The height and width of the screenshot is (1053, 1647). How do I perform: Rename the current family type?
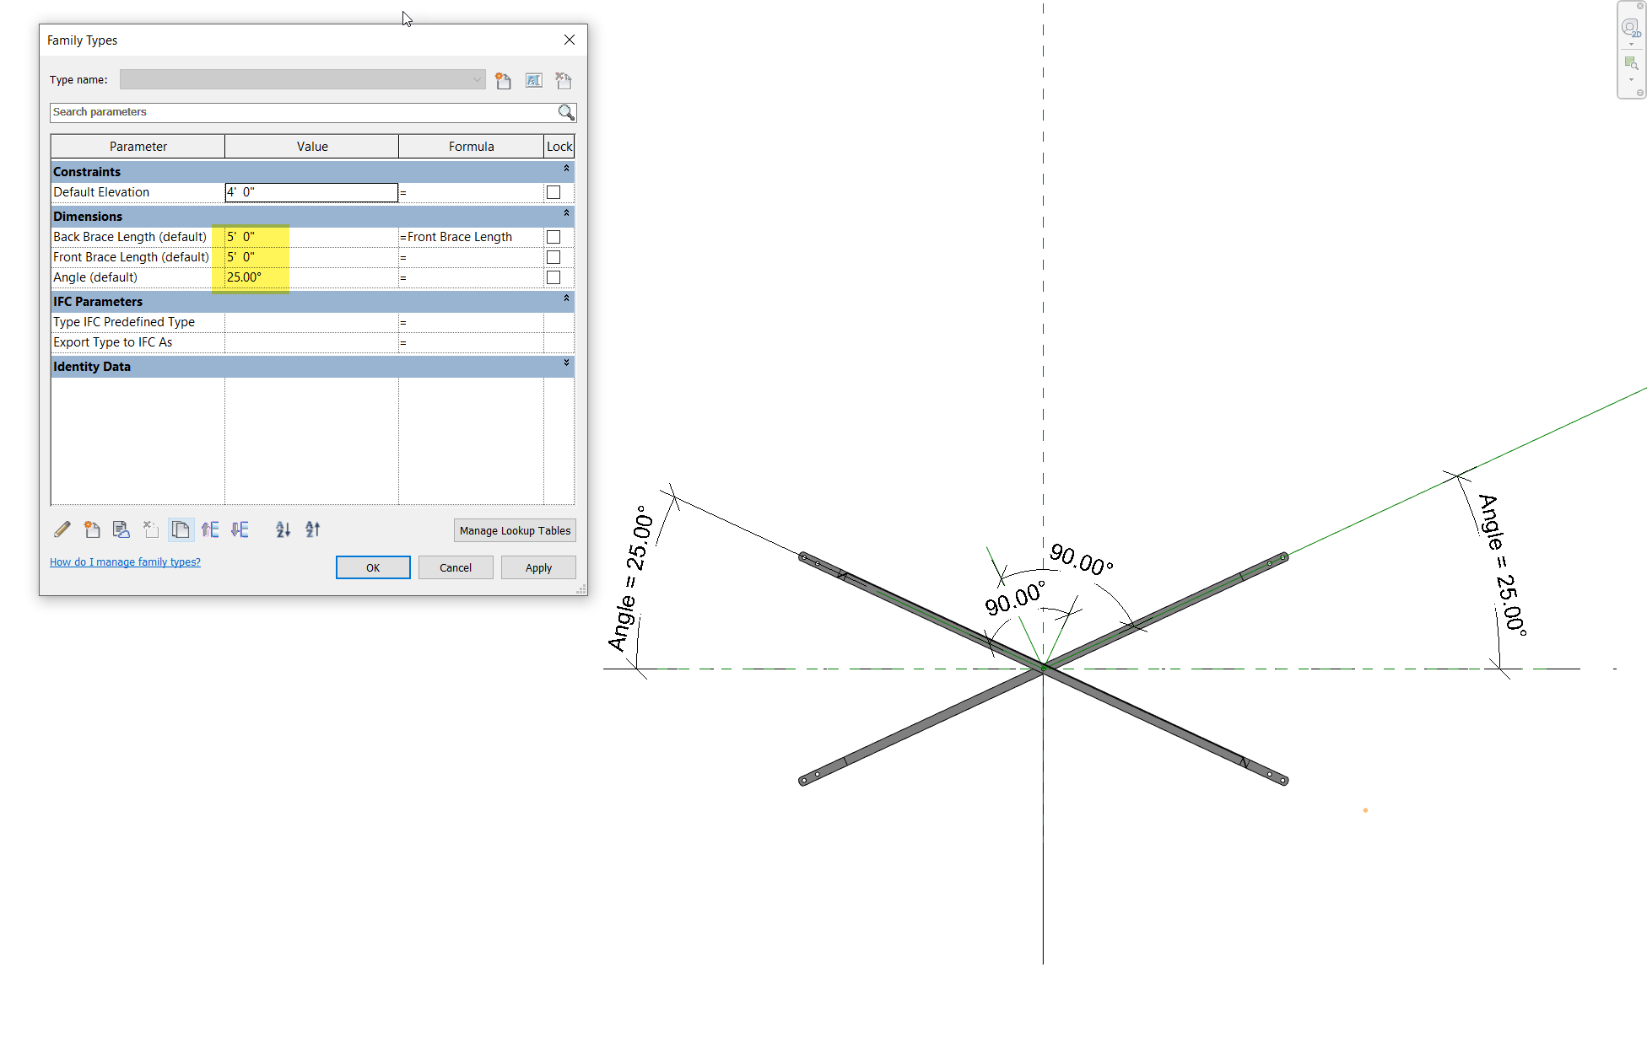click(534, 79)
